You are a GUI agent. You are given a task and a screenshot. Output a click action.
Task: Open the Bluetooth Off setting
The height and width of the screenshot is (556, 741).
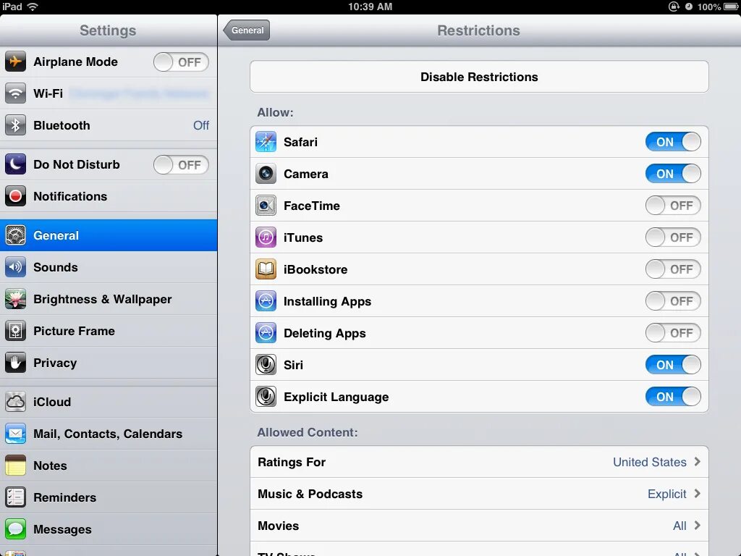pyautogui.click(x=109, y=125)
